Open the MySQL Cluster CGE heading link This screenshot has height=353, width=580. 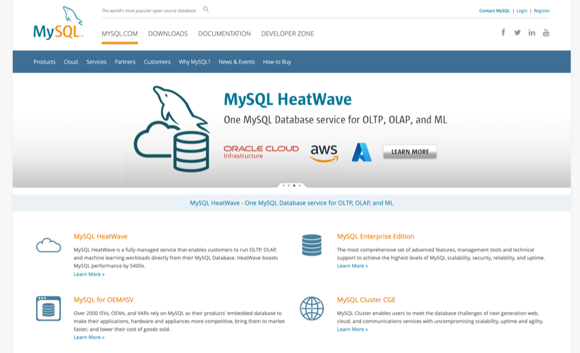pos(366,300)
